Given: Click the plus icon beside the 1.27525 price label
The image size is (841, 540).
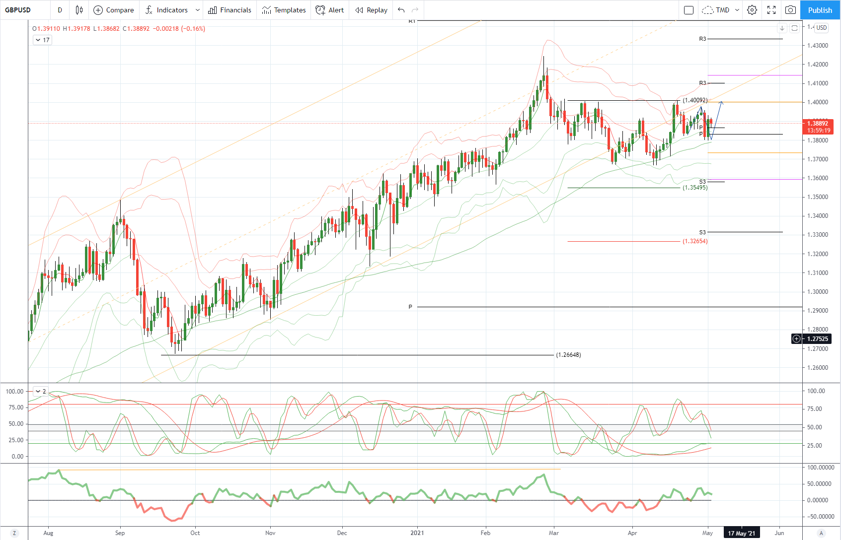Looking at the screenshot, I should pos(797,339).
